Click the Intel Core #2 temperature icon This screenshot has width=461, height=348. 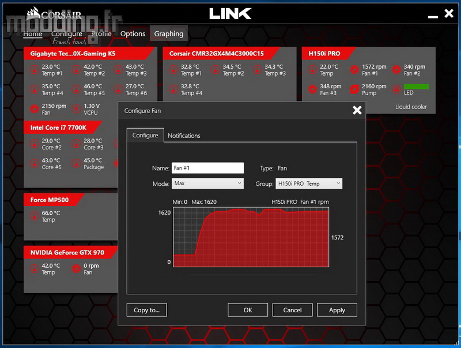[x=35, y=144]
